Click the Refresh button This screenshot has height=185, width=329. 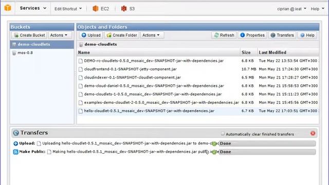224,35
